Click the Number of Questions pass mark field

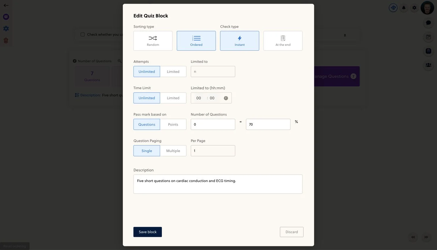pos(213,124)
